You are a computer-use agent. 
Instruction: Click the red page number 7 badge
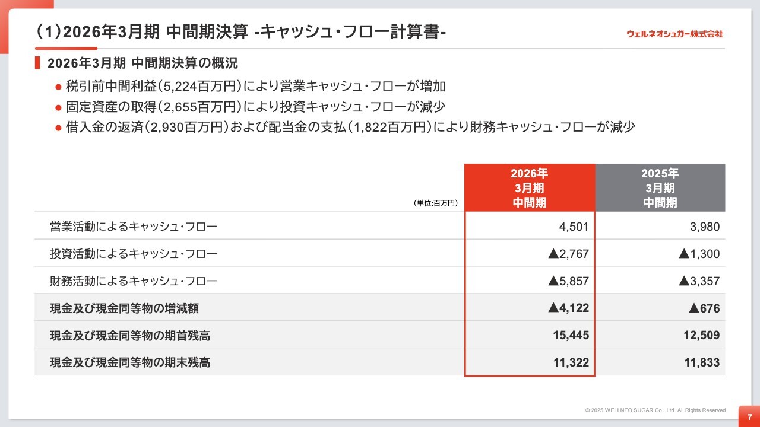click(749, 416)
